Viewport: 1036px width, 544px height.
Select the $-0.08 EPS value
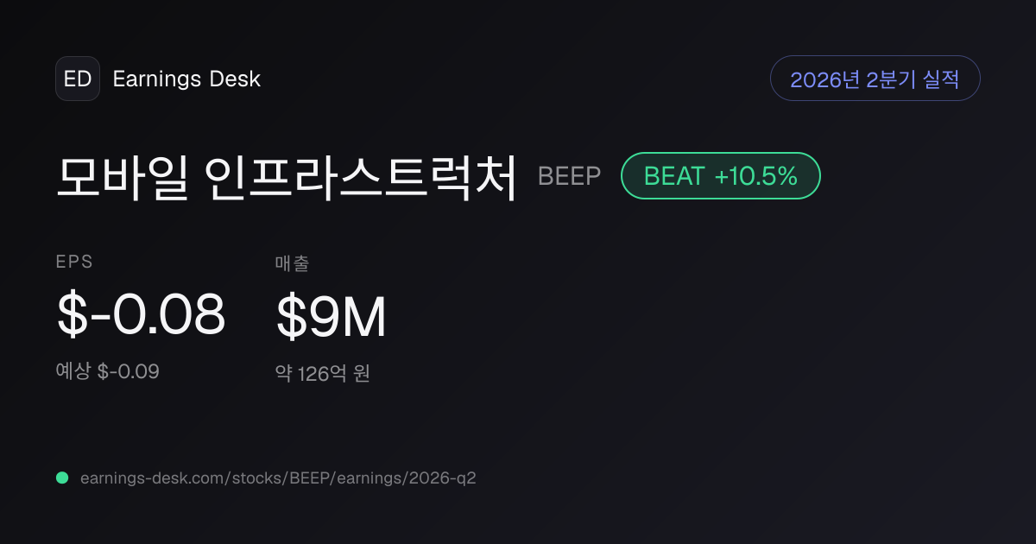pos(141,315)
